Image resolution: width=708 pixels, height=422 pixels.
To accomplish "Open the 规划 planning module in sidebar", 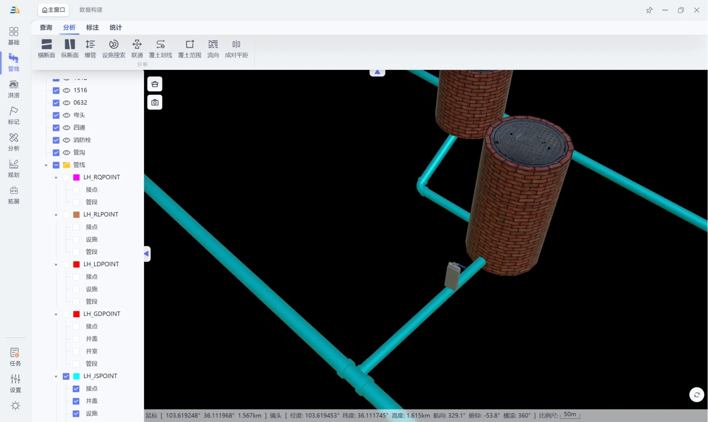I will (14, 169).
